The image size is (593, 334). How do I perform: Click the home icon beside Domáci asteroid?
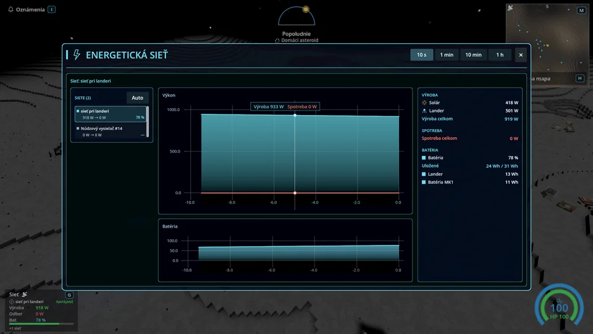pyautogui.click(x=277, y=40)
